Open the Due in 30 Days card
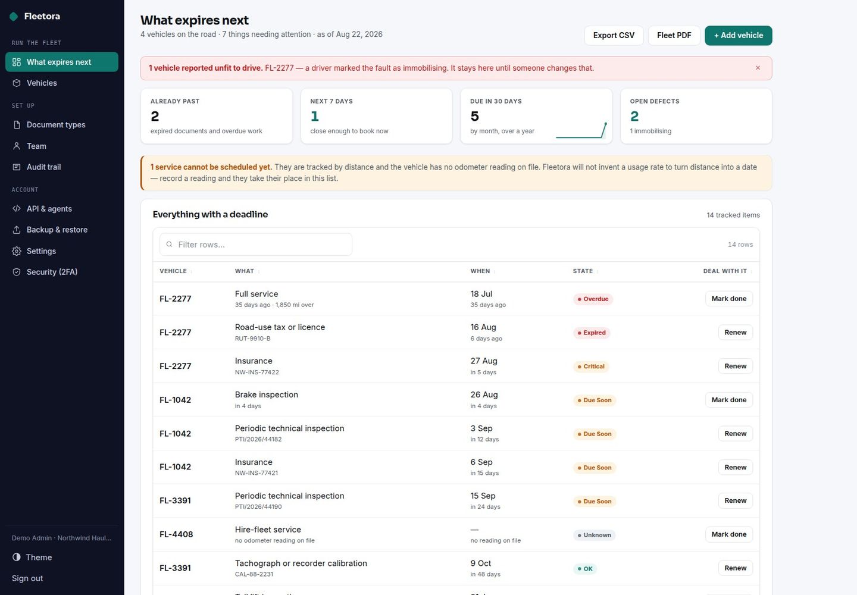This screenshot has width=857, height=595. pyautogui.click(x=536, y=116)
